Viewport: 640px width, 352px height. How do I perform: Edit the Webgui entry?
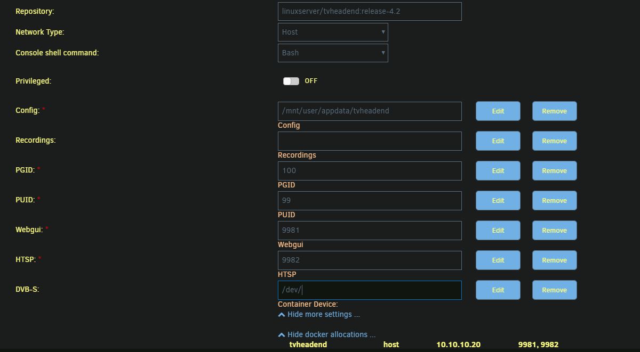[x=498, y=230]
